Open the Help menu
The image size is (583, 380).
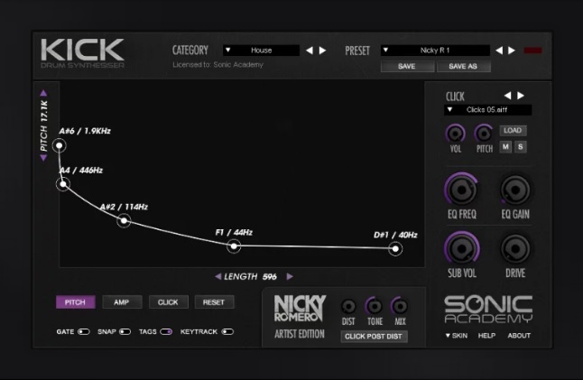point(486,336)
